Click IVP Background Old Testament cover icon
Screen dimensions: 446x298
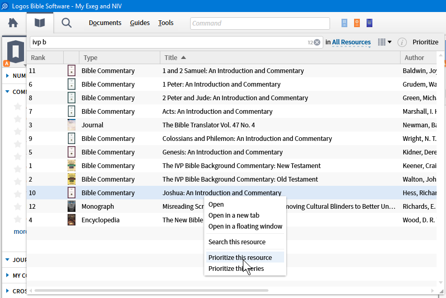click(72, 179)
